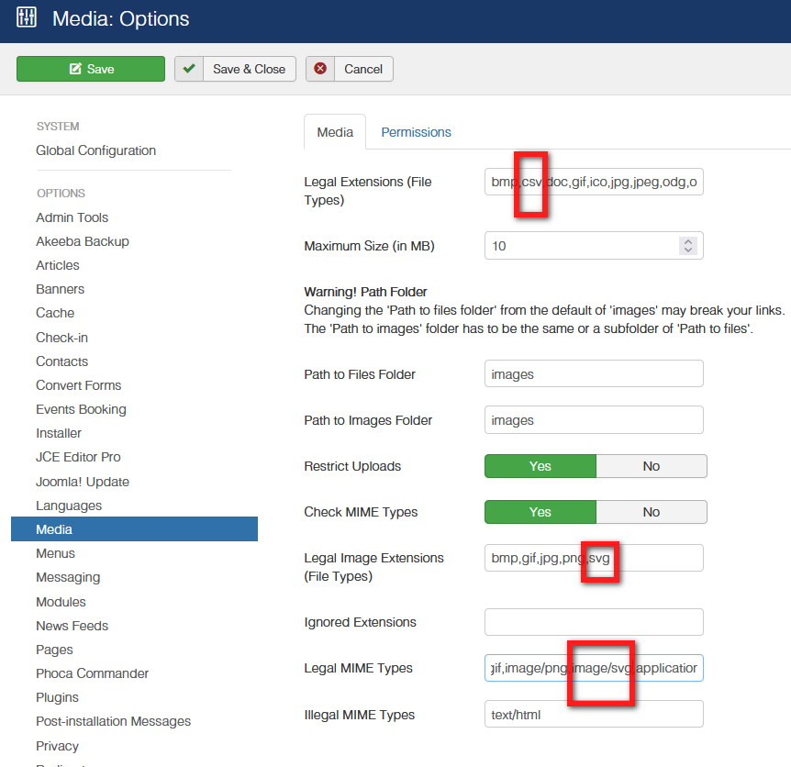Viewport: 791px width, 767px height.
Task: Enable Restrict Uploads with Yes
Action: coord(540,466)
